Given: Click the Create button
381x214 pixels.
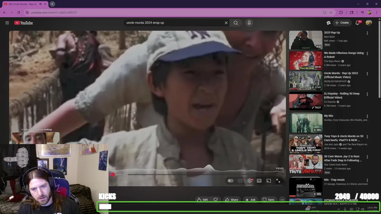Looking at the screenshot, I should tap(342, 23).
